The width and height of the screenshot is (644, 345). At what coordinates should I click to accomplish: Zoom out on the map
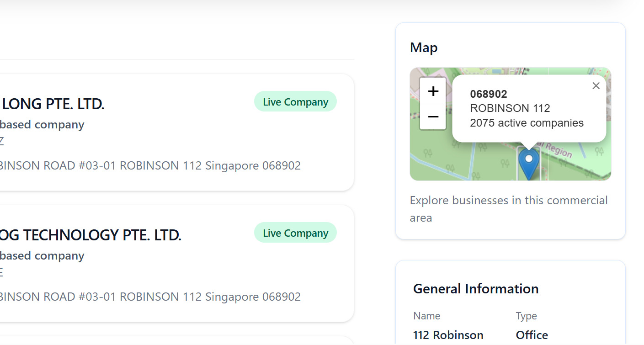pos(433,117)
